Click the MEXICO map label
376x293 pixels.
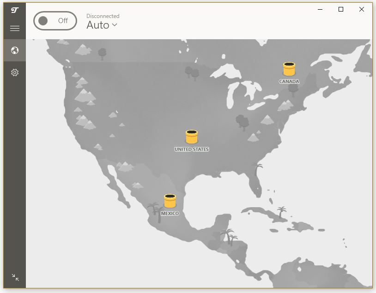point(170,214)
